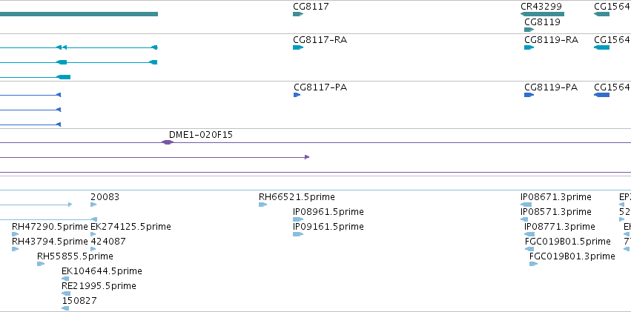Click the IP09161.5prime EST glyph
The height and width of the screenshot is (312, 631).
[x=298, y=234]
